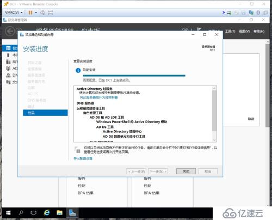Click the results list scroll up arrow

(214, 88)
